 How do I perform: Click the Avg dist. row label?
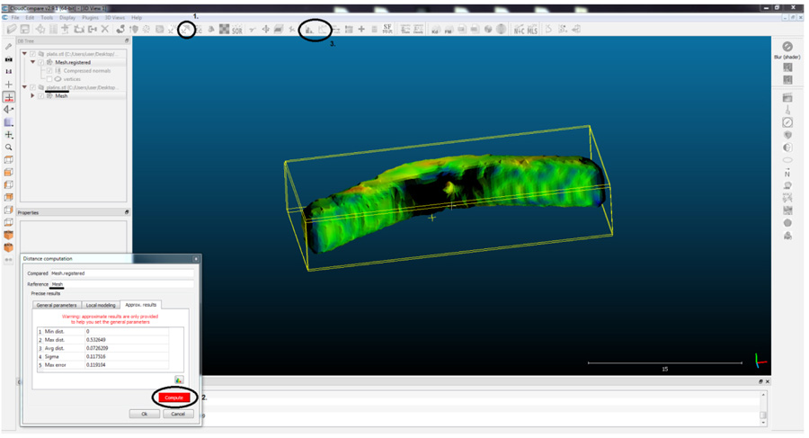pyautogui.click(x=54, y=348)
